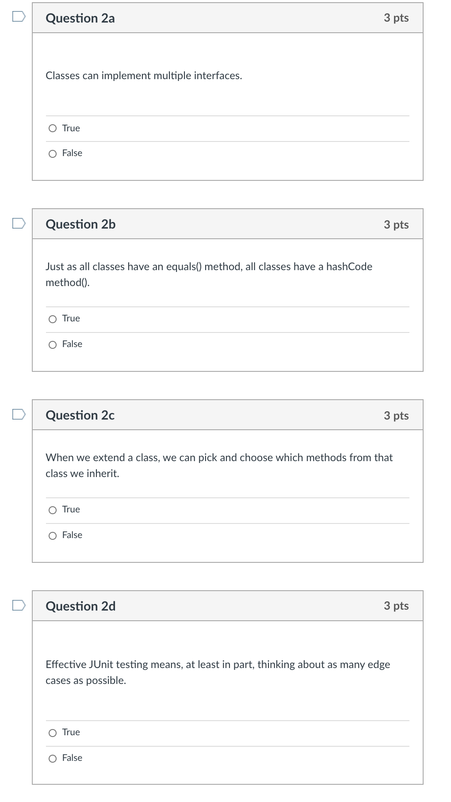The width and height of the screenshot is (451, 802).
Task: Click the Question 2d '3 pts' label
Action: pyautogui.click(x=396, y=606)
